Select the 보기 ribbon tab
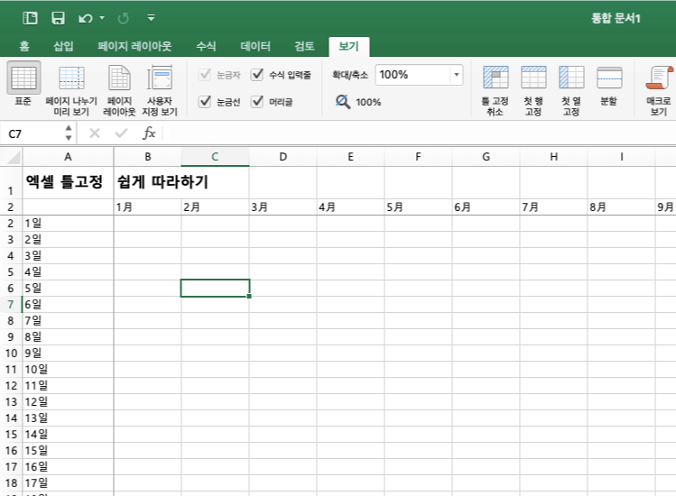This screenshot has width=676, height=496. tap(348, 46)
